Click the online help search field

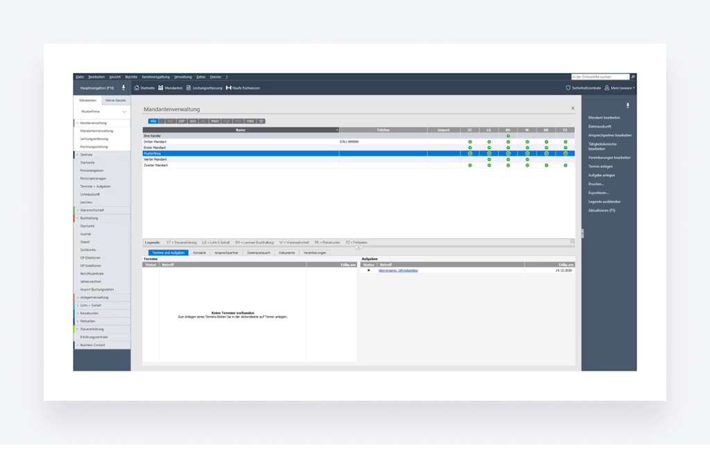coord(600,76)
